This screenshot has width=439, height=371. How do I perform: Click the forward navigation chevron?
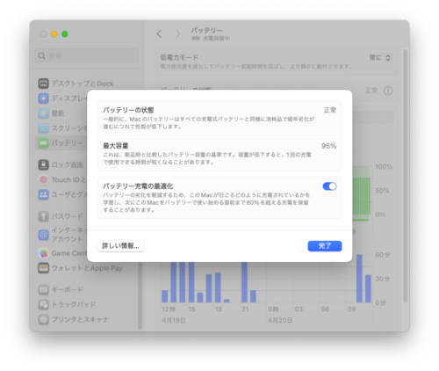[x=177, y=34]
